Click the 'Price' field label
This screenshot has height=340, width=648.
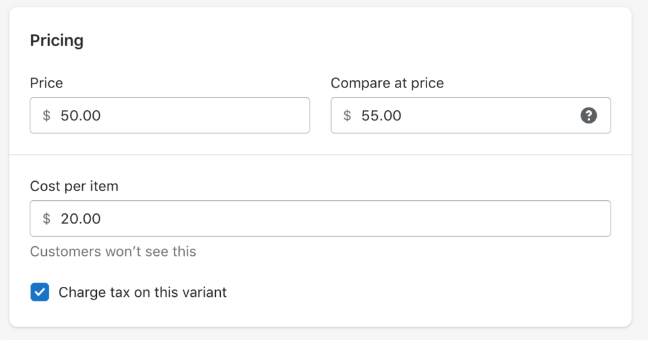coord(46,83)
